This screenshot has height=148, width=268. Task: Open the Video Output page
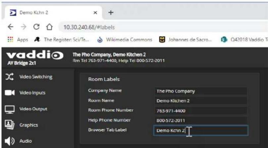[33, 109]
